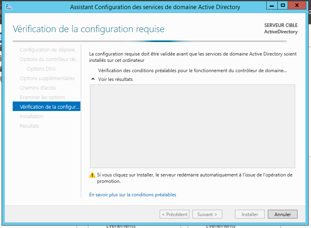The height and width of the screenshot is (228, 311).
Task: Collapse the Voir les résultats chevron
Action: pyautogui.click(x=93, y=79)
